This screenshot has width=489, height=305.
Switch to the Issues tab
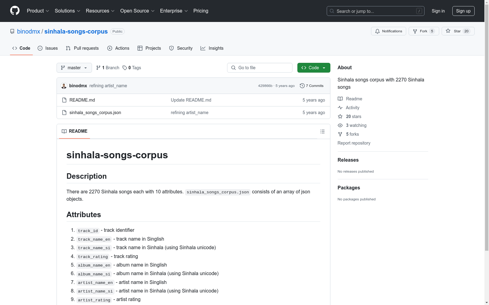coord(48,48)
